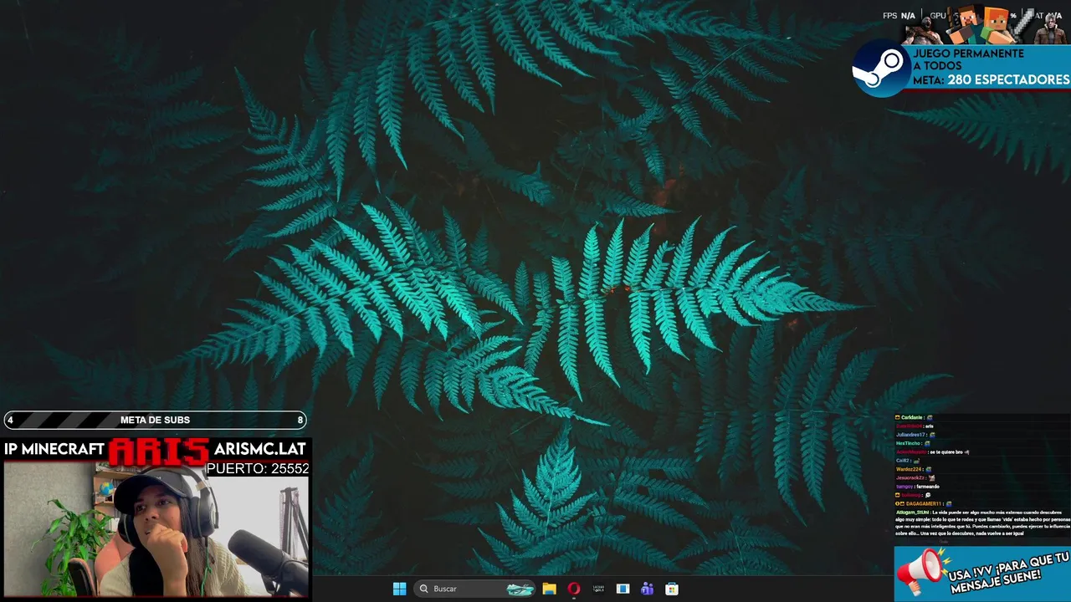Image resolution: width=1071 pixels, height=602 pixels.
Task: Open the Windows Start menu
Action: pos(399,589)
